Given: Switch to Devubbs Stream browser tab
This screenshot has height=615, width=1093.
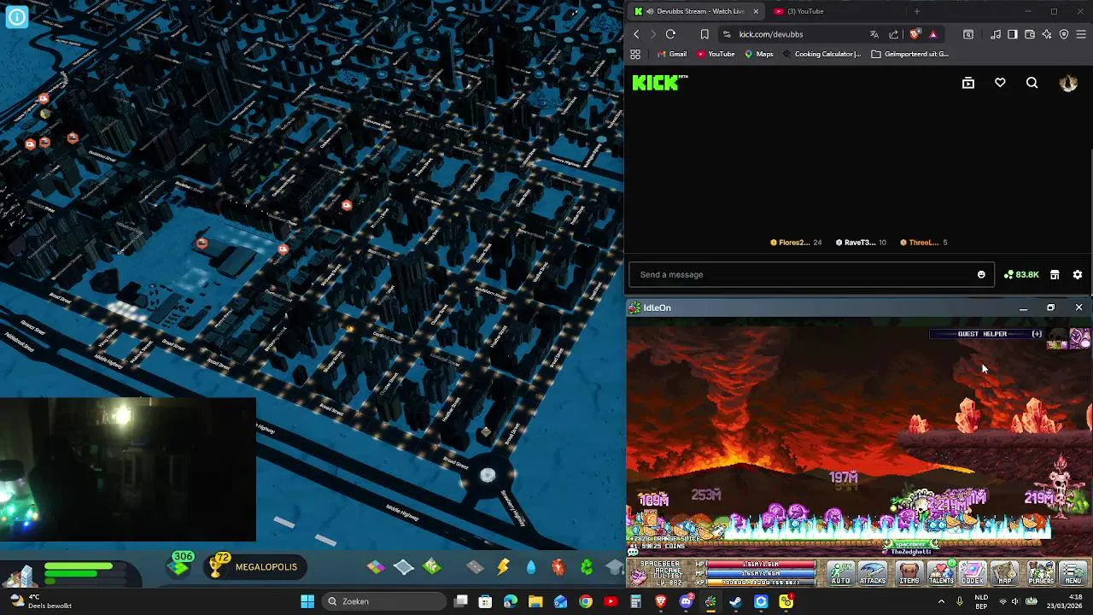Looking at the screenshot, I should tap(695, 11).
